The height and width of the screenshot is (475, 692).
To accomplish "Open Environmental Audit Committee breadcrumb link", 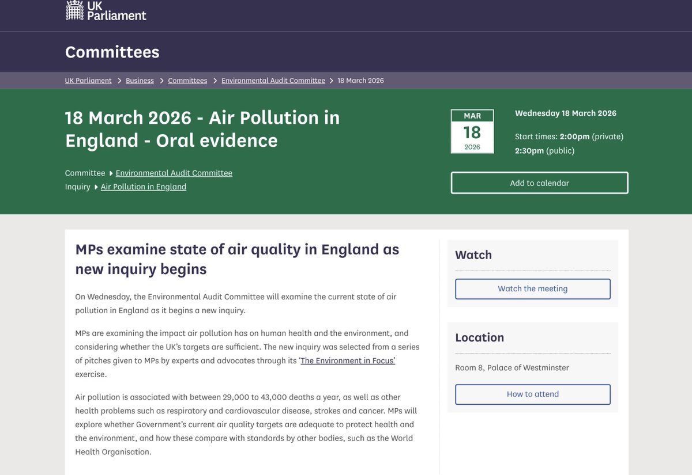I will coord(273,81).
